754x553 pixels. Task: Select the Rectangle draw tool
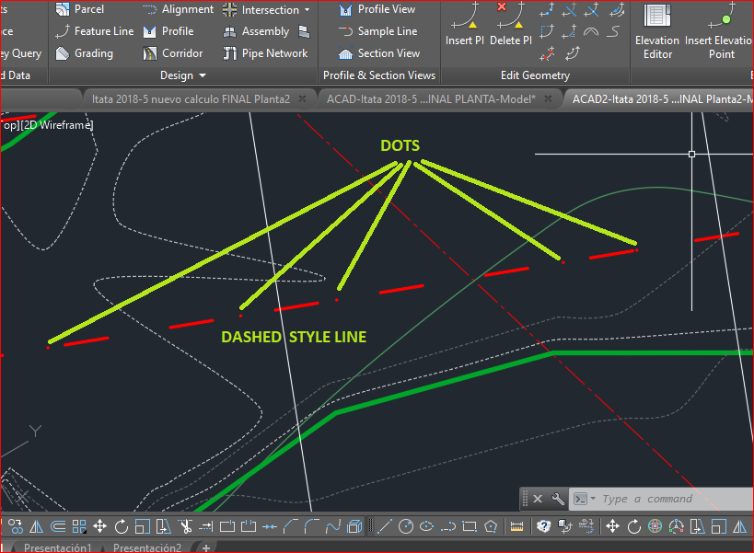(x=469, y=525)
